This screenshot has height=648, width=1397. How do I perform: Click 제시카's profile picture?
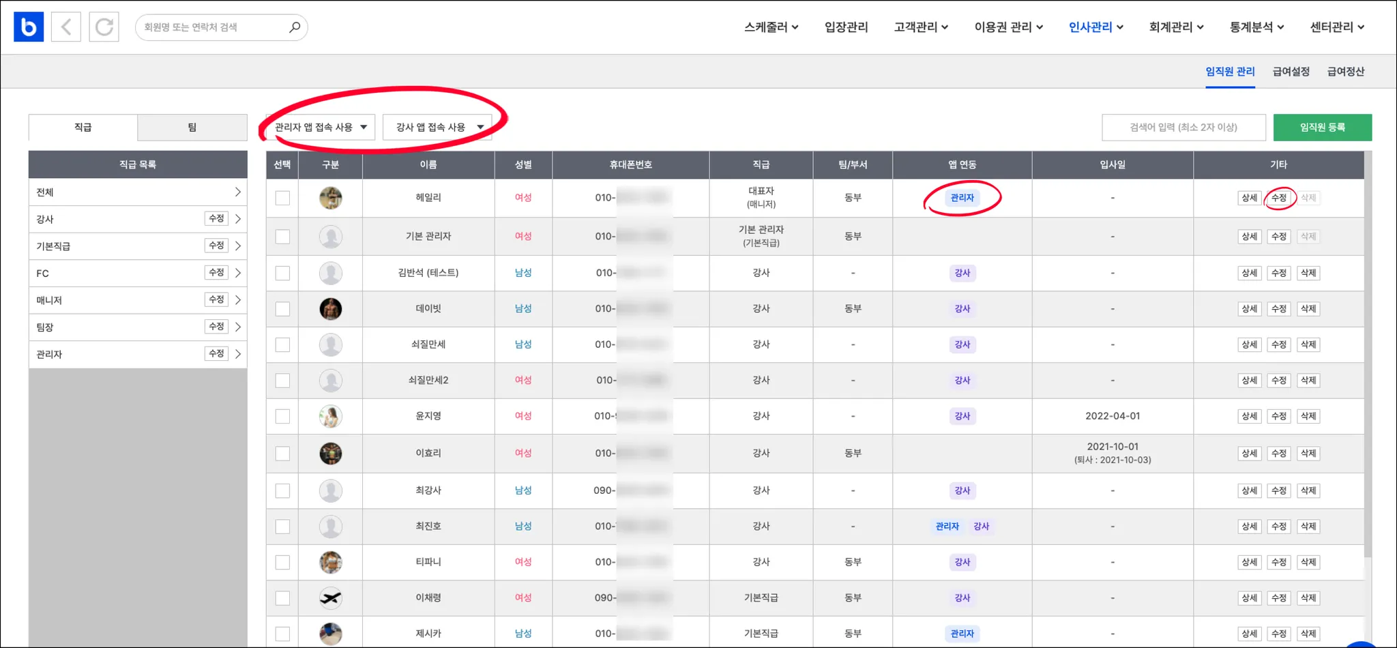[331, 634]
